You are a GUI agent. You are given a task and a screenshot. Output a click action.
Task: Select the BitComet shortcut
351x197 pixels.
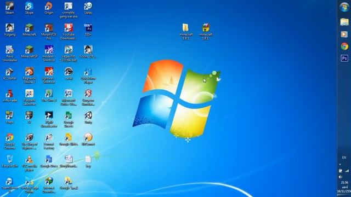tap(88, 139)
